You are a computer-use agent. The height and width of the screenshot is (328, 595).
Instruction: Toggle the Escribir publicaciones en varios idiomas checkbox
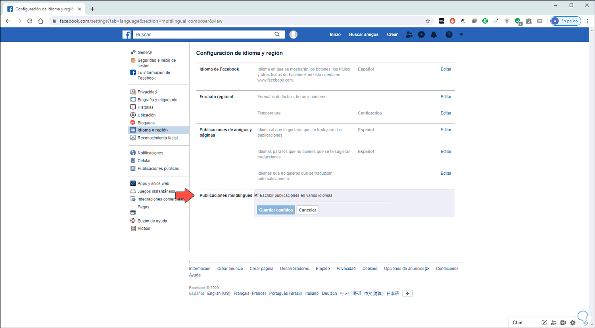click(x=256, y=195)
